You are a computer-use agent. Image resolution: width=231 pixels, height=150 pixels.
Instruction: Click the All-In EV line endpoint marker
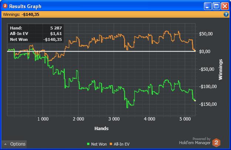point(195,51)
